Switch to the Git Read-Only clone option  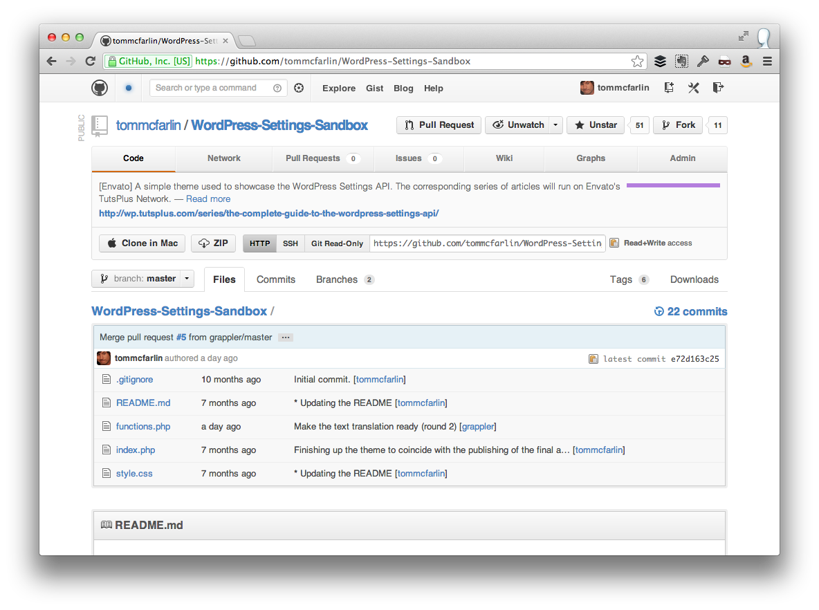(x=336, y=243)
